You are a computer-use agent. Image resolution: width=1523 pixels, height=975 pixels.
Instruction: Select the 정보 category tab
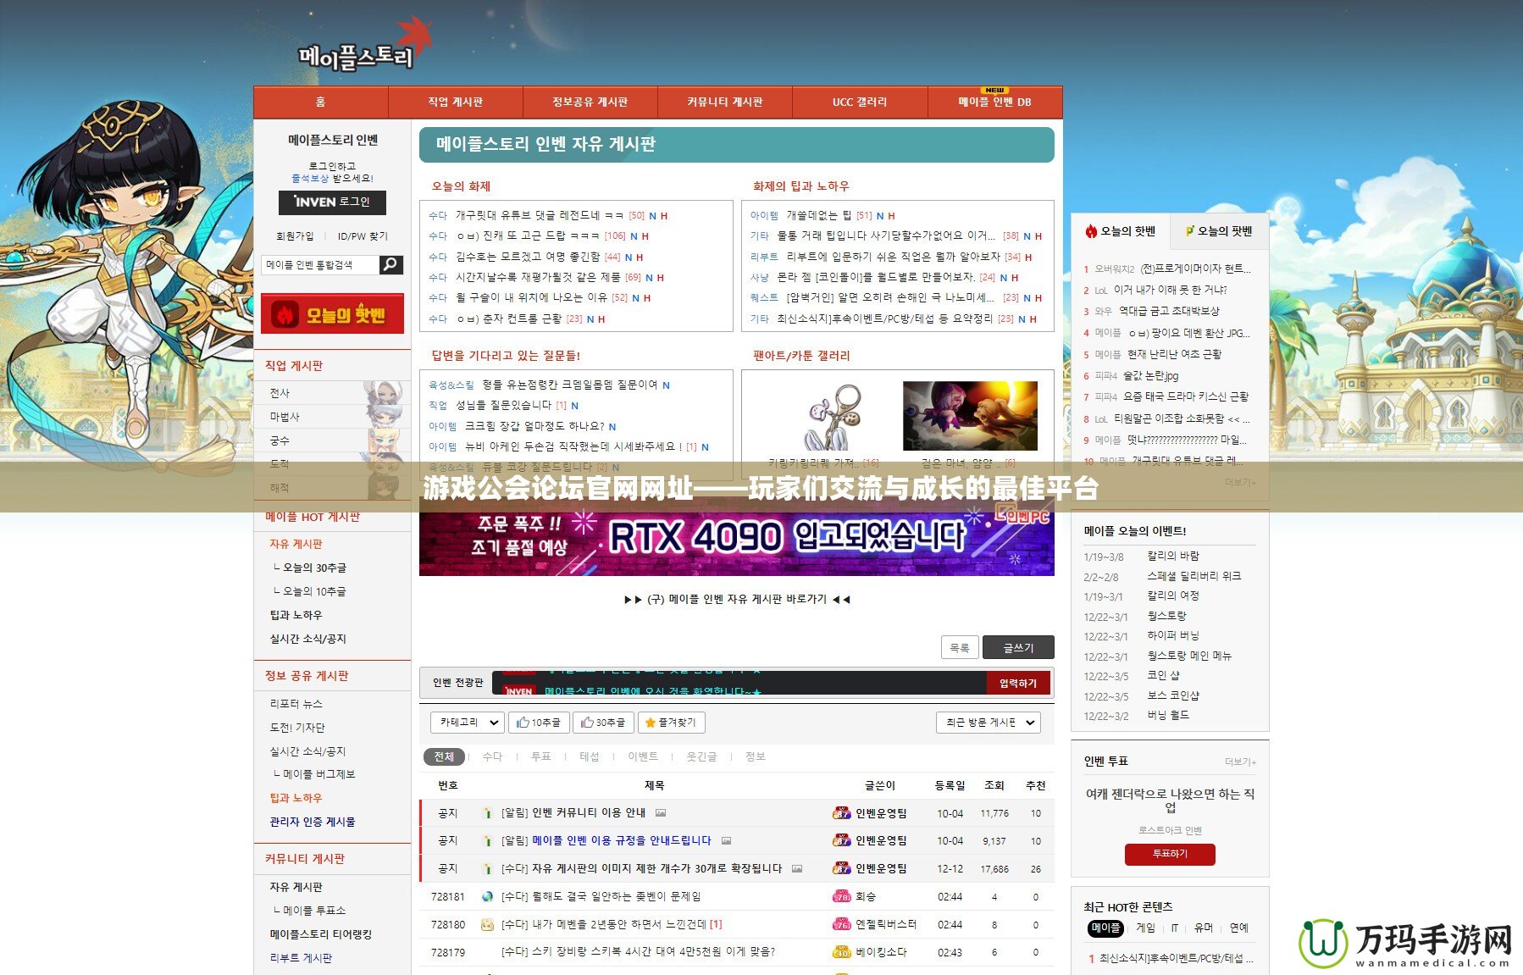pyautogui.click(x=756, y=756)
